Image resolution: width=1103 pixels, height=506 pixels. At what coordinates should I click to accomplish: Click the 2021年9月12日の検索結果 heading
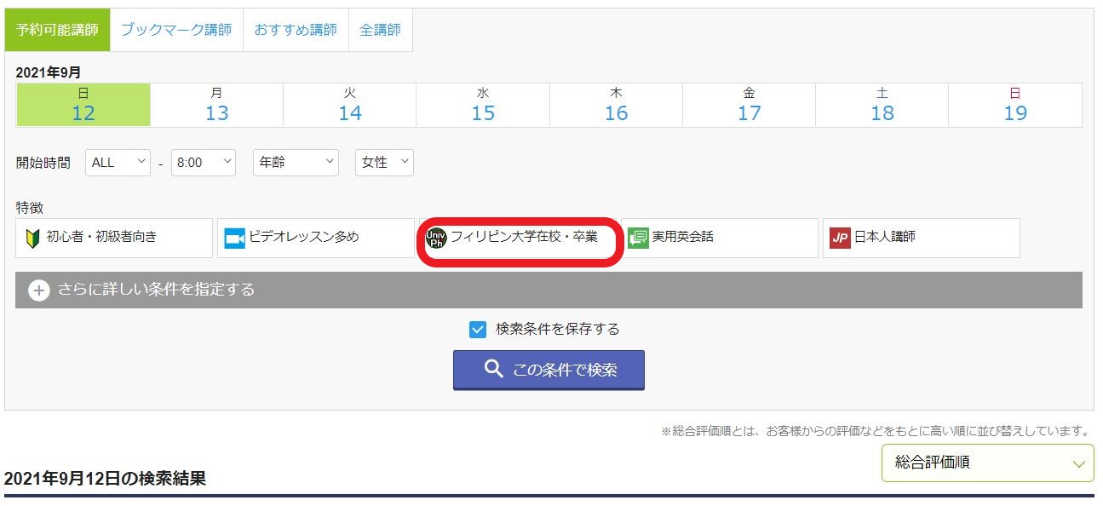(x=106, y=479)
